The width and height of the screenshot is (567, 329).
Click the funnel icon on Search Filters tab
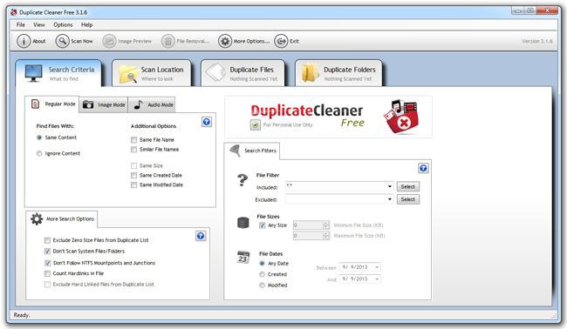(236, 150)
